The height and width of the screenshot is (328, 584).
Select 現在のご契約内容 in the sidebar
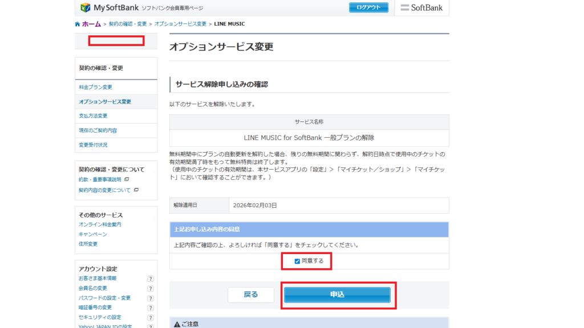click(x=99, y=130)
